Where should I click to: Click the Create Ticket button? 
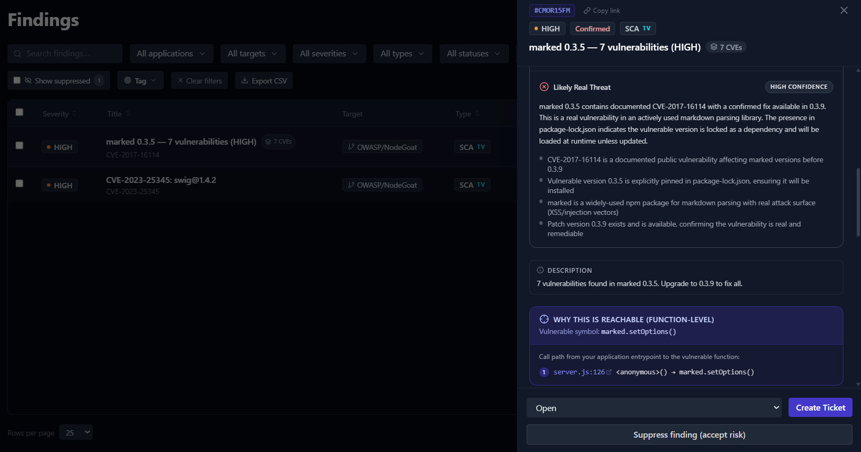pyautogui.click(x=821, y=407)
